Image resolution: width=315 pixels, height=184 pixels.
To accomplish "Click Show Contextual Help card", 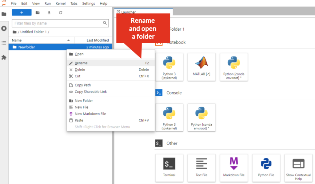I will 298,168.
